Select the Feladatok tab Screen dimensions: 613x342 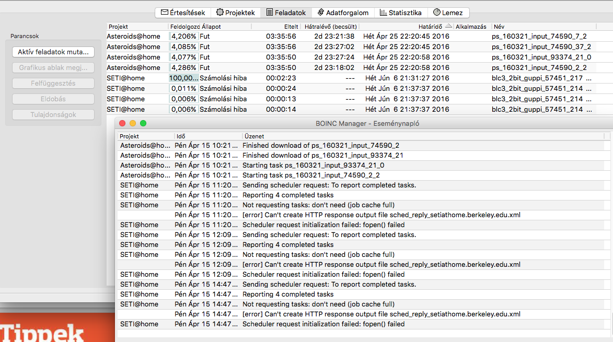[x=286, y=13]
